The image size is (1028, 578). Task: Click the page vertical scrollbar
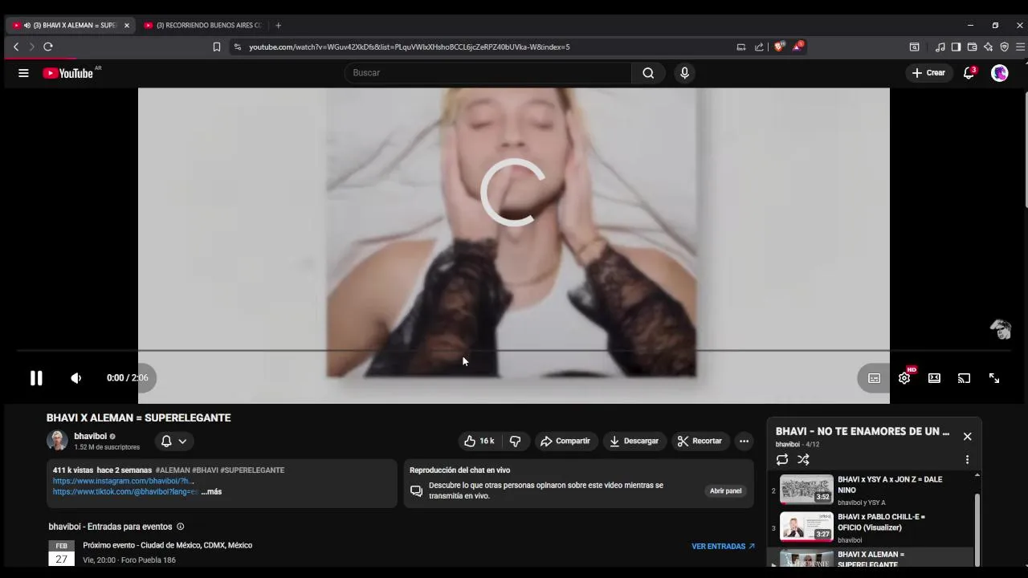1025,149
